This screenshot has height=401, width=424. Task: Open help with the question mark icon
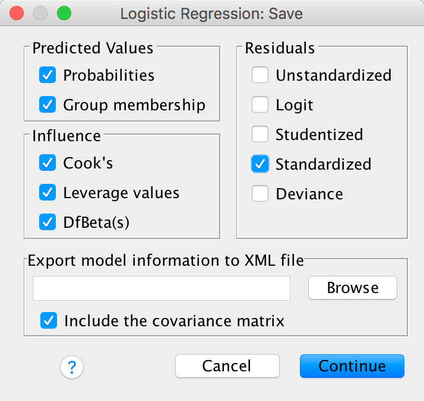[x=72, y=367]
